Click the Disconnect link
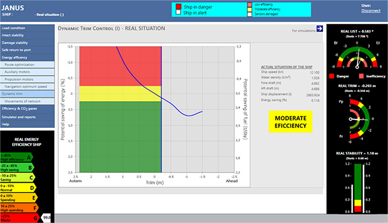The height and width of the screenshot is (223, 388). [371, 11]
